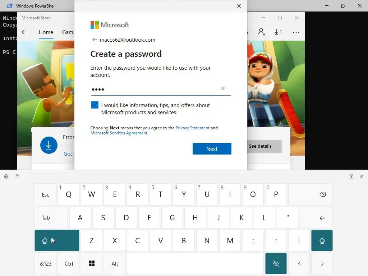Tap the left arrow key
368x276 pixels.
(299, 263)
